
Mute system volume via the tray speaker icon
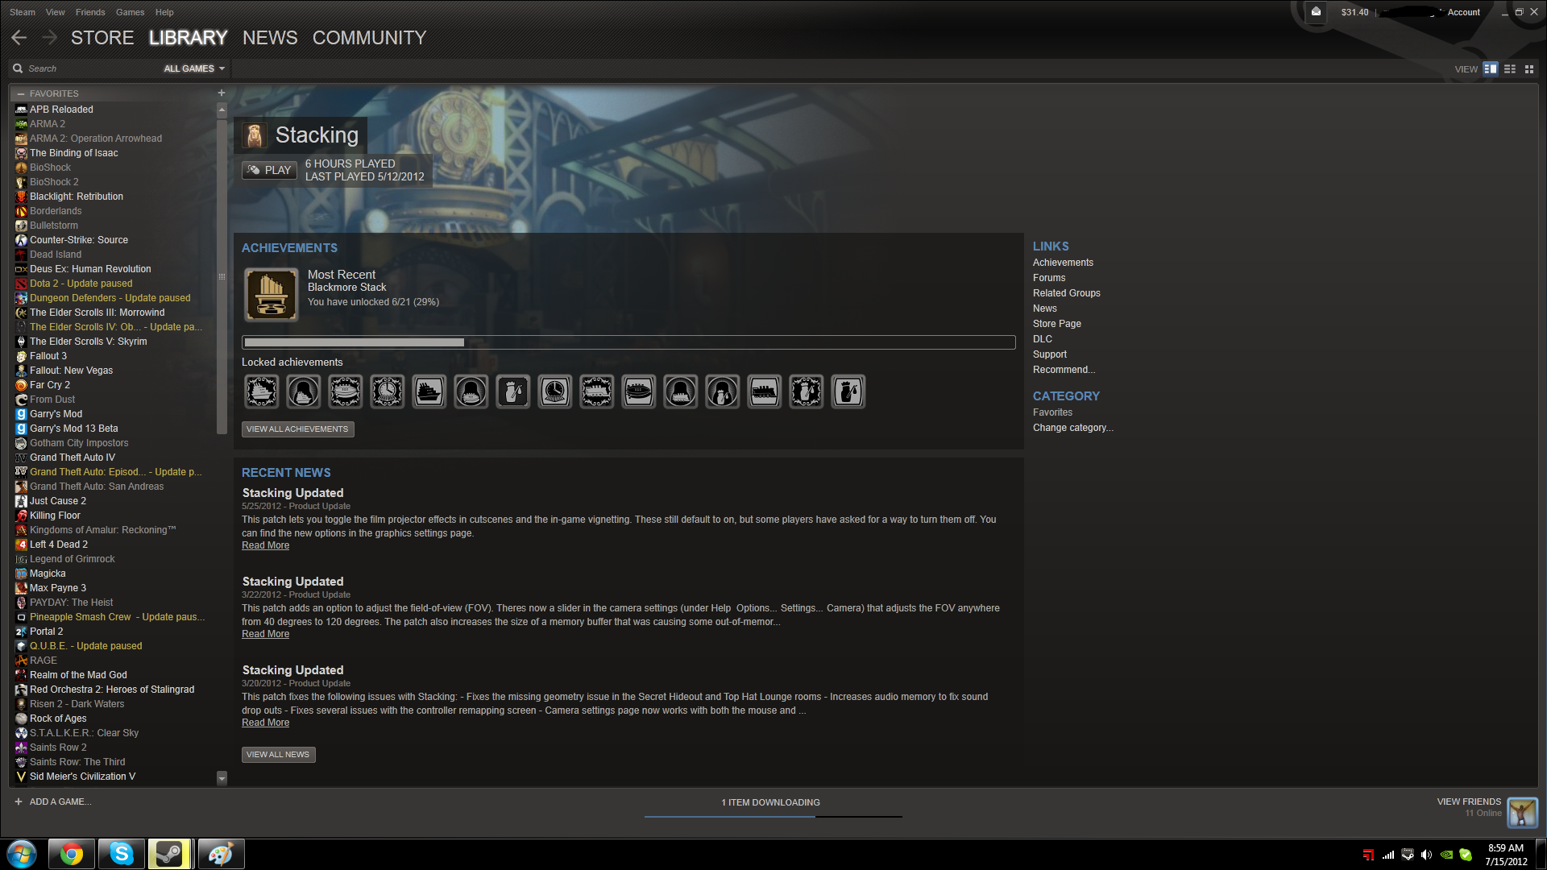tap(1427, 854)
